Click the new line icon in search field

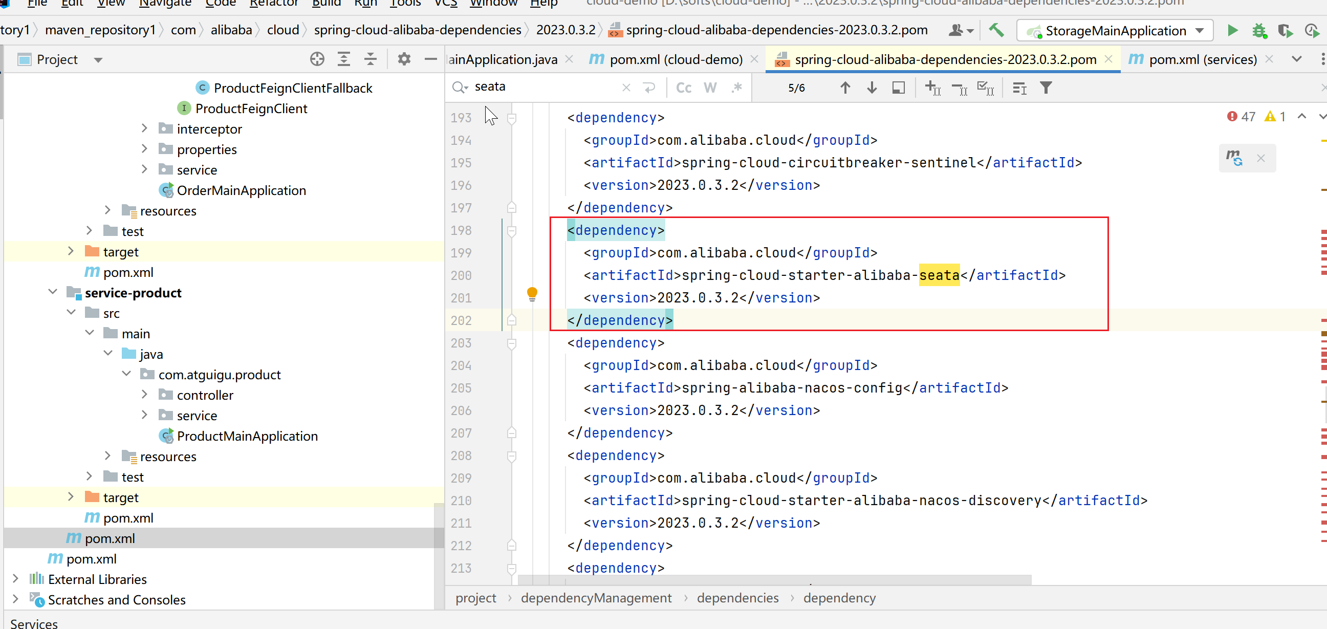[x=649, y=88]
